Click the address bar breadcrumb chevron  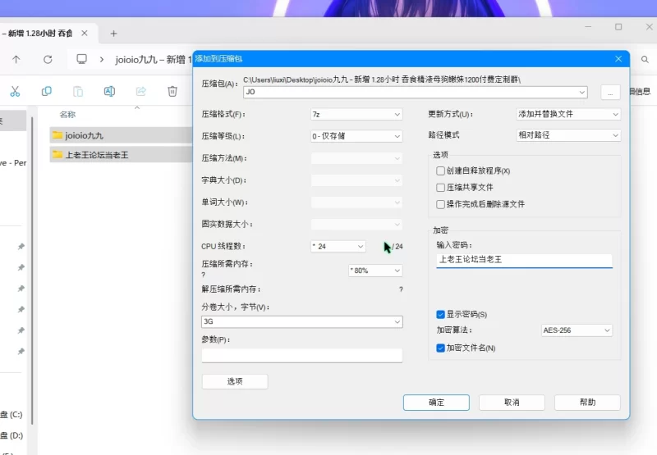point(101,59)
